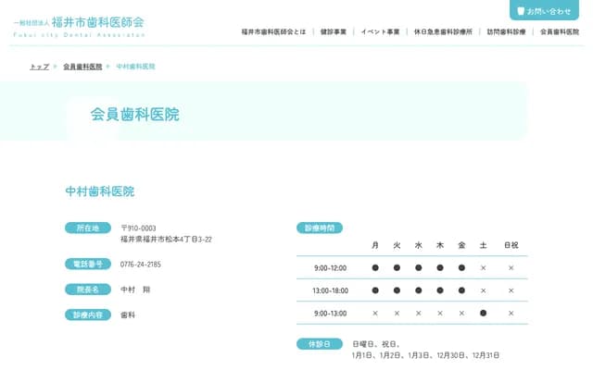Click the Monday dot for 9:00-12:00
This screenshot has width=593, height=370.
[375, 267]
